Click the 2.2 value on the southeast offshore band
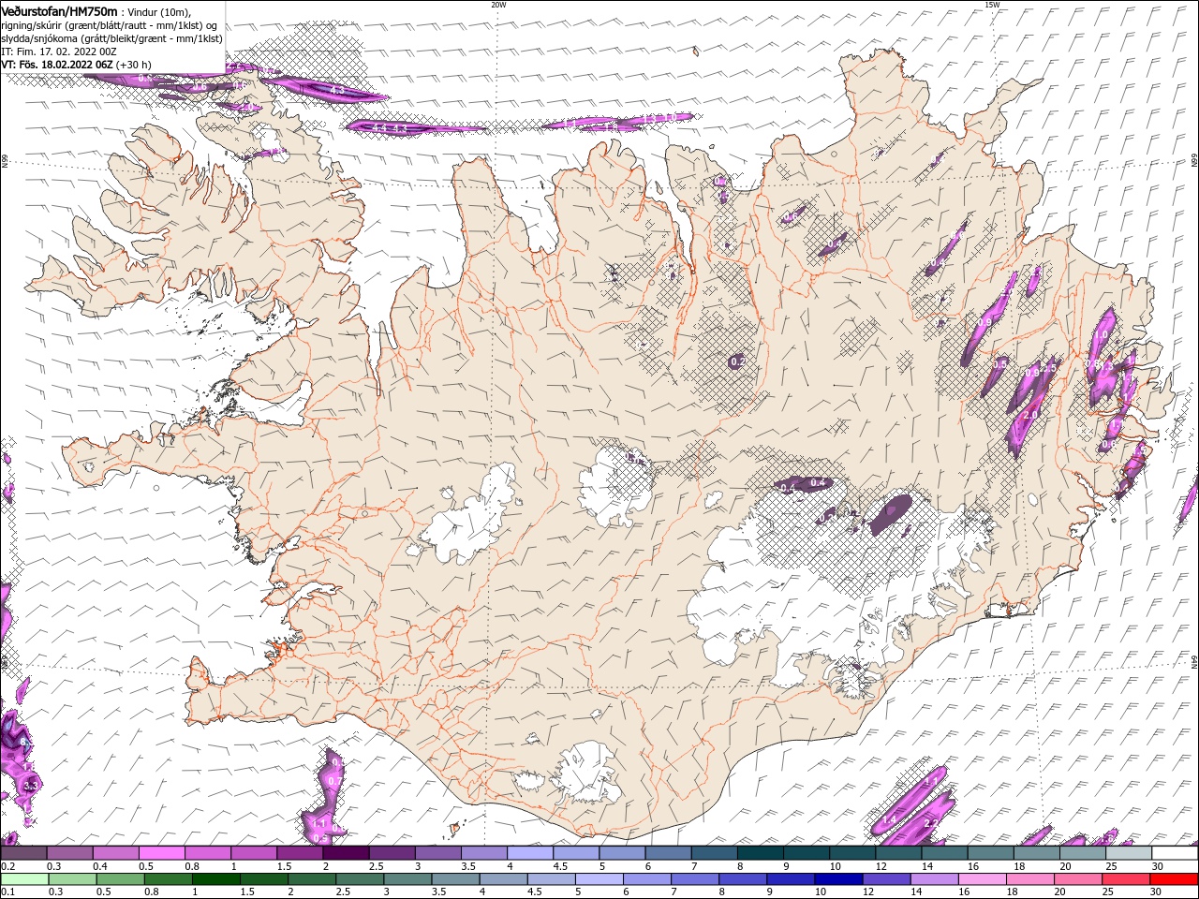The width and height of the screenshot is (1199, 899). (x=931, y=822)
